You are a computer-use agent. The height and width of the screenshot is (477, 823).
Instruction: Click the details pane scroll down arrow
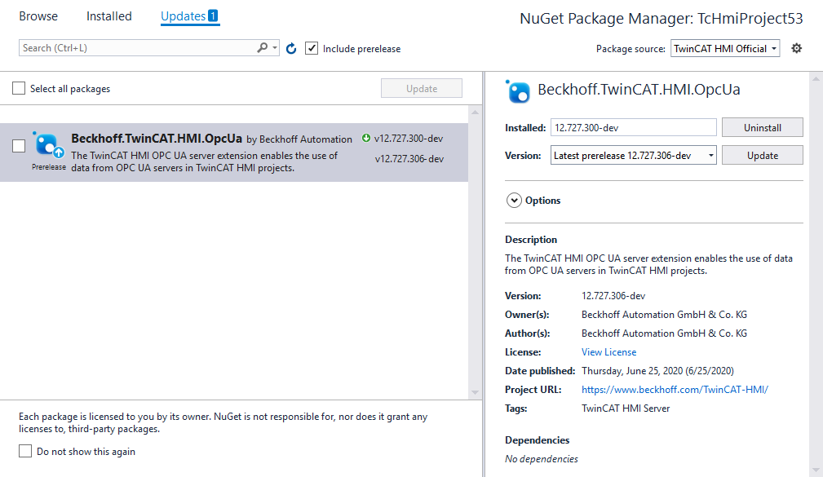(x=816, y=470)
